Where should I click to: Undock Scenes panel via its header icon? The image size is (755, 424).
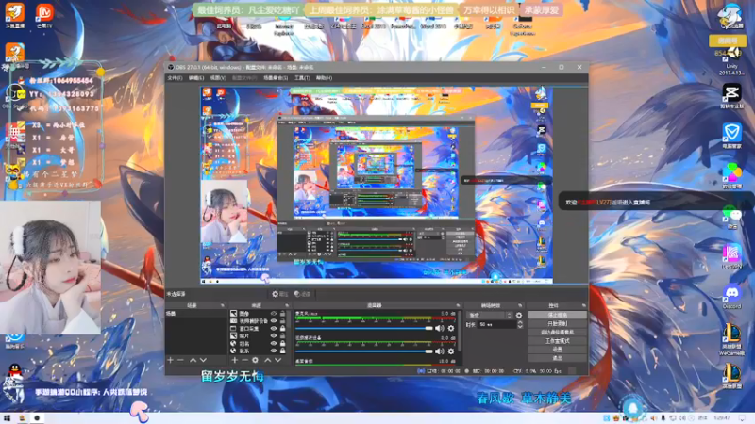coord(222,305)
